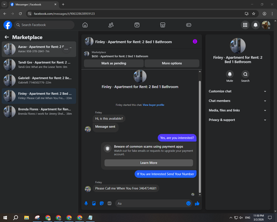Open the Brenda Flores conversation
The width and height of the screenshot is (277, 222).
(x=39, y=112)
